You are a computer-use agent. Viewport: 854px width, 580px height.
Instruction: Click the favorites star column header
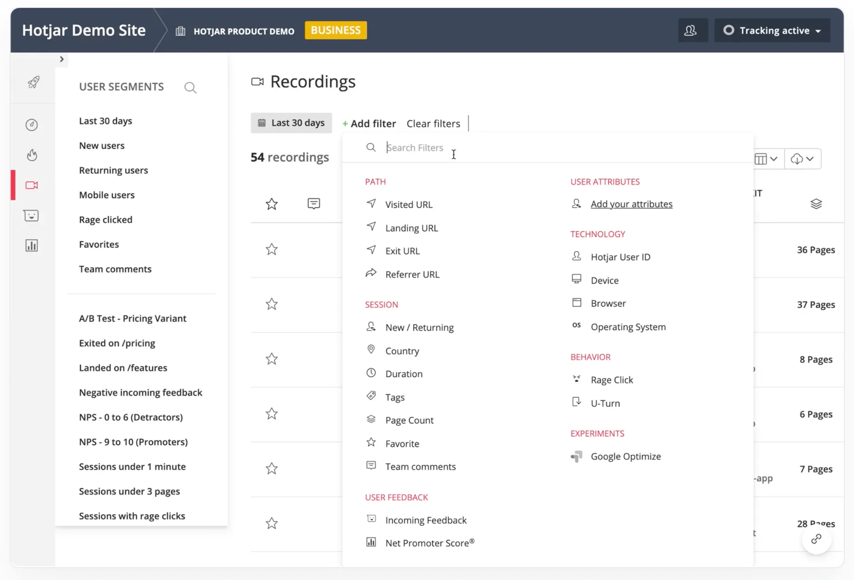tap(272, 204)
